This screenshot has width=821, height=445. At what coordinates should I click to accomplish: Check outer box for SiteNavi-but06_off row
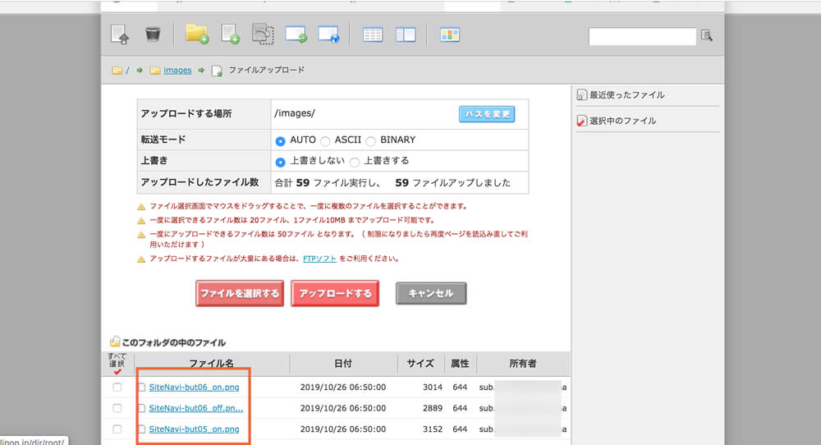click(x=117, y=408)
